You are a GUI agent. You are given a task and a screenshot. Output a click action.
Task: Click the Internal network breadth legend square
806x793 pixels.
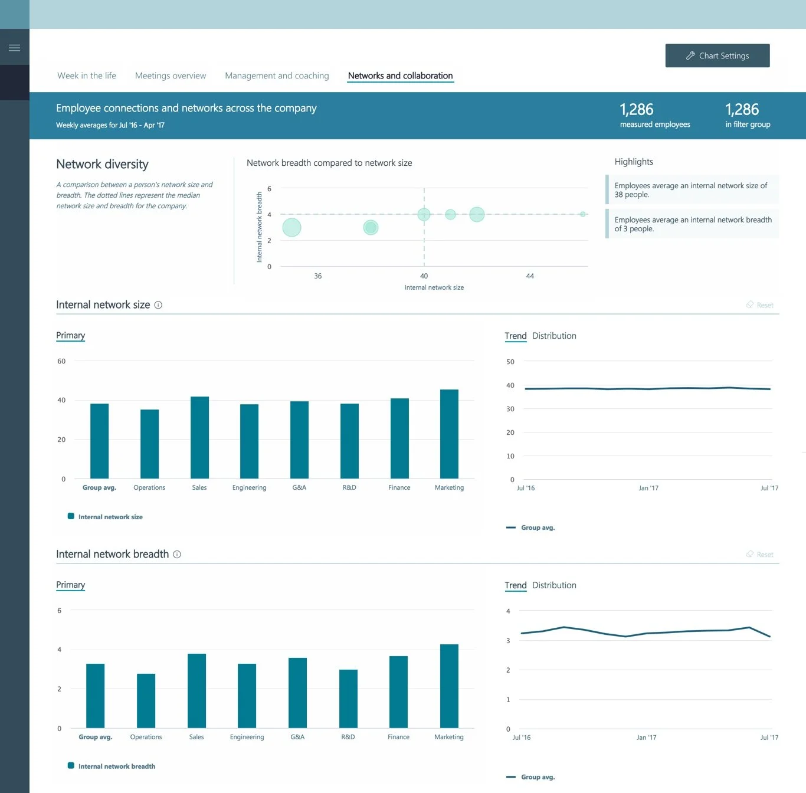(71, 766)
